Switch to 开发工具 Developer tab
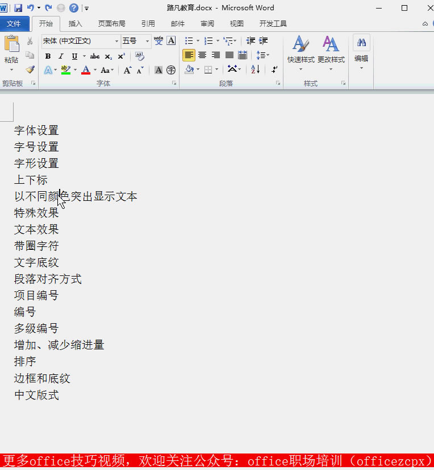The width and height of the screenshot is (434, 470). click(x=273, y=24)
